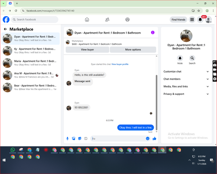217x174 pixels.
Task: Open the account profile avatar menu
Action: 208,20
